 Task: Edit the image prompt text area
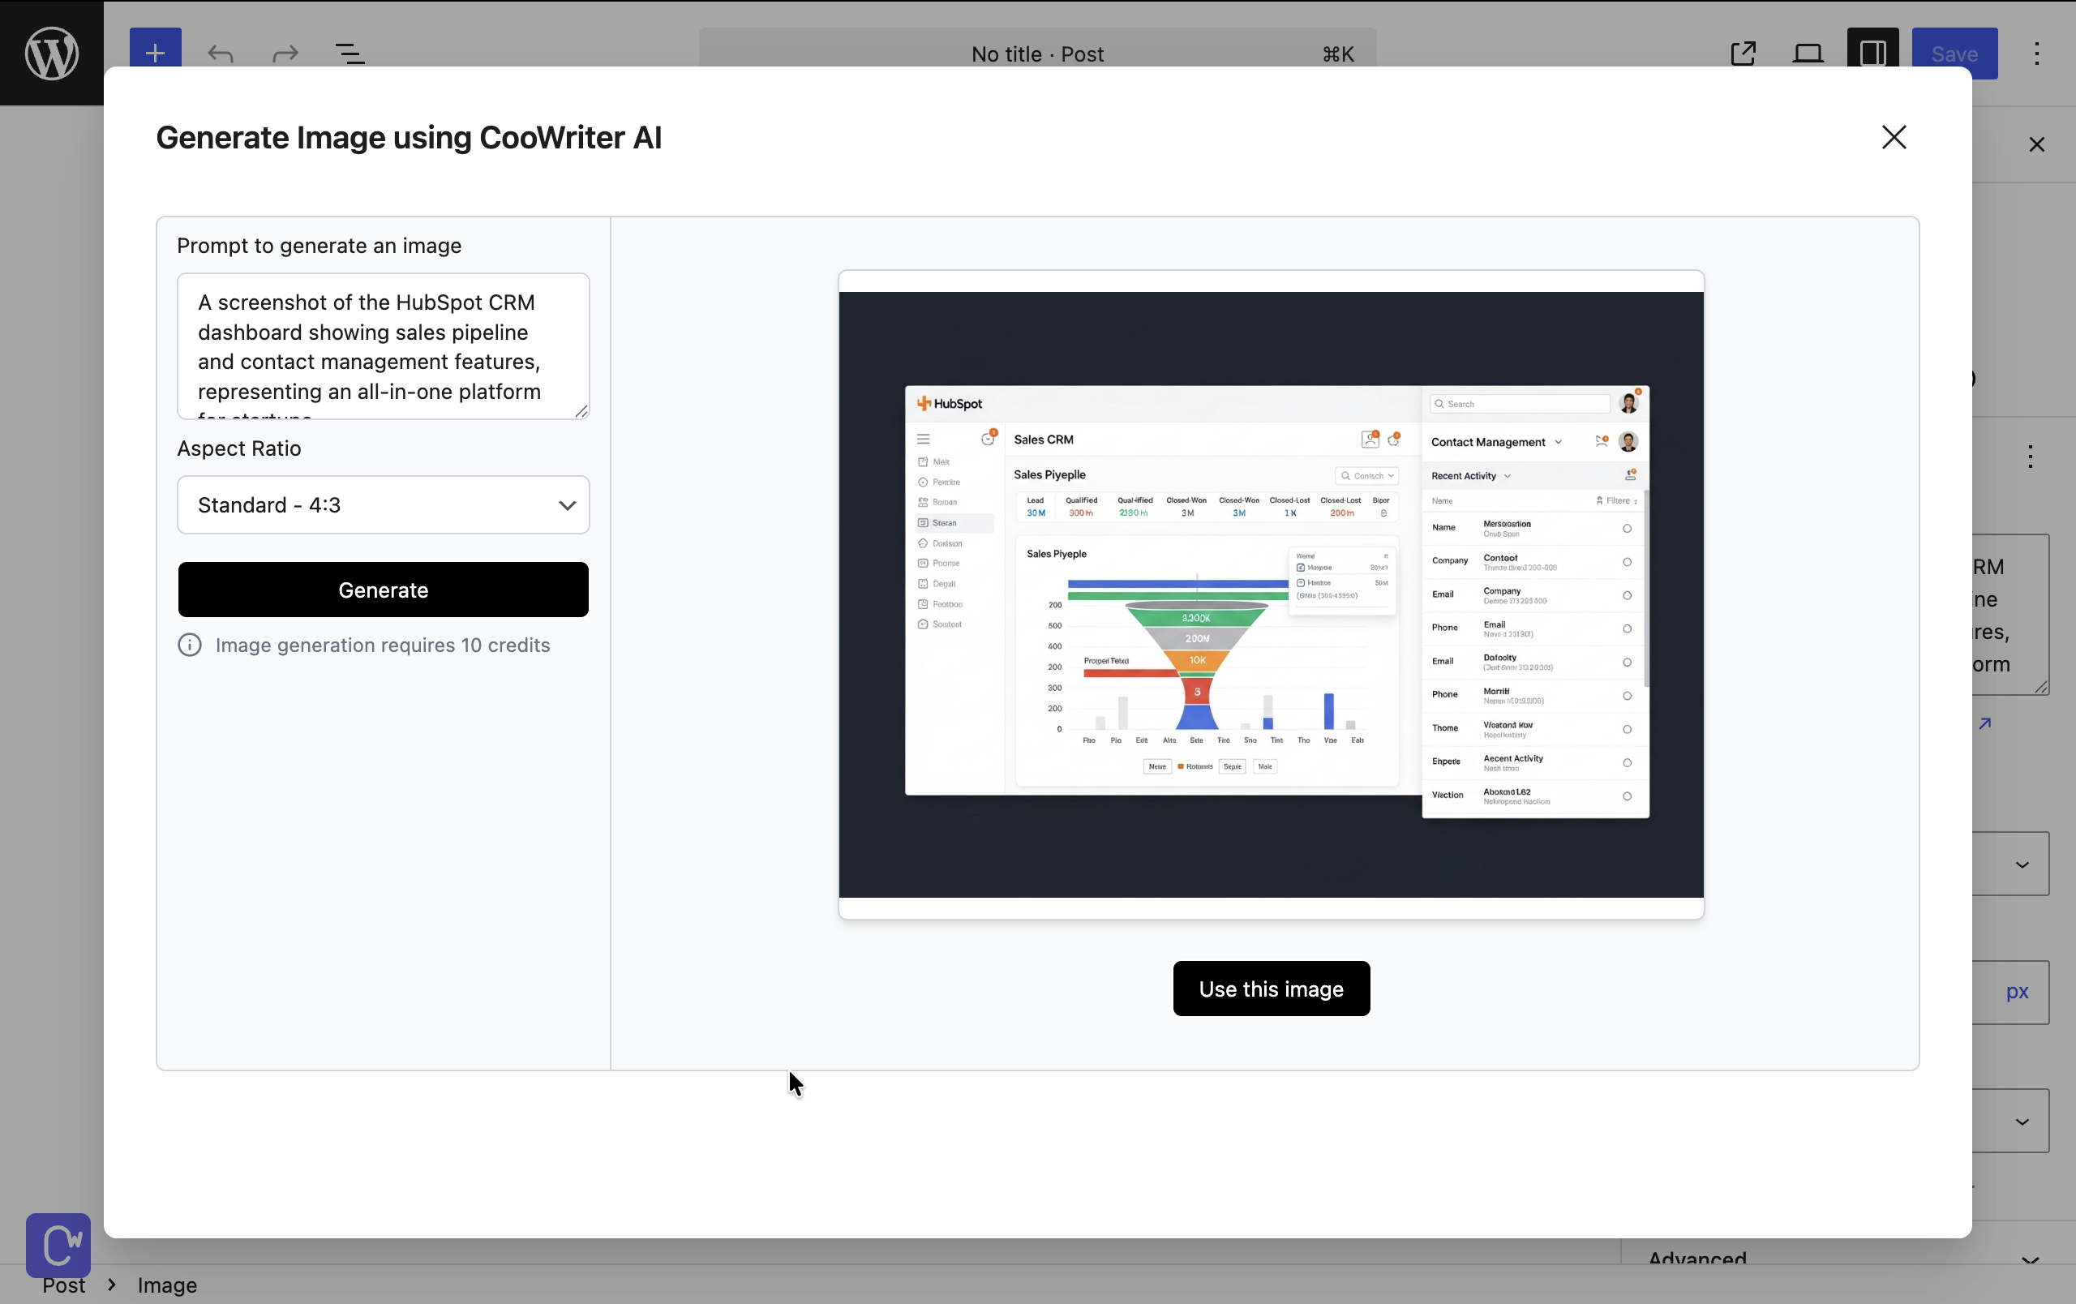384,346
